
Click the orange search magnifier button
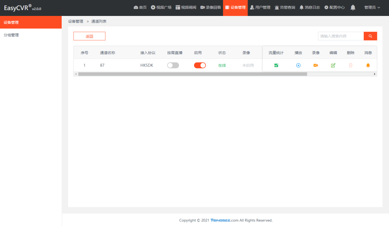pos(370,36)
